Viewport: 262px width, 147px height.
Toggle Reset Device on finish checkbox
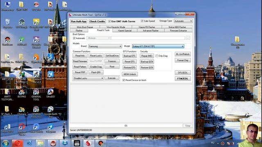point(124,80)
